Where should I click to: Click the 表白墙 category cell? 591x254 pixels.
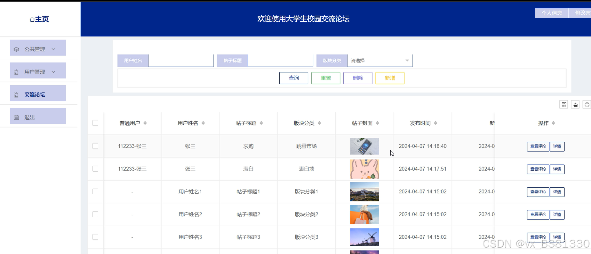[306, 169]
